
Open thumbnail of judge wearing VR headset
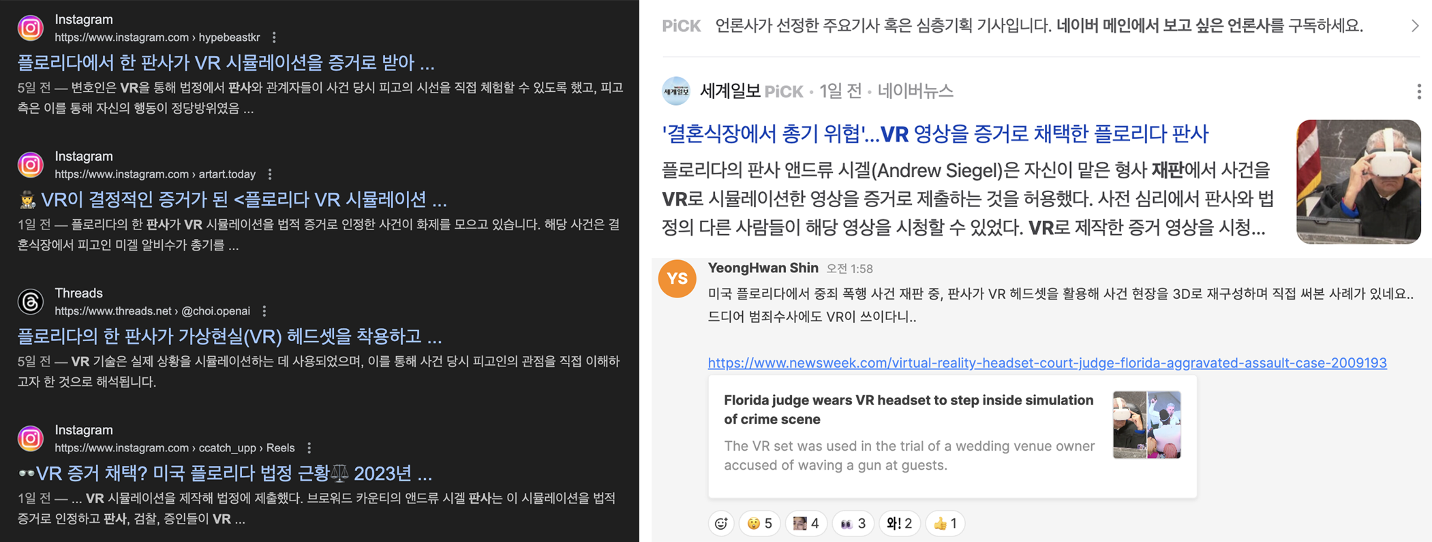pos(1358,182)
